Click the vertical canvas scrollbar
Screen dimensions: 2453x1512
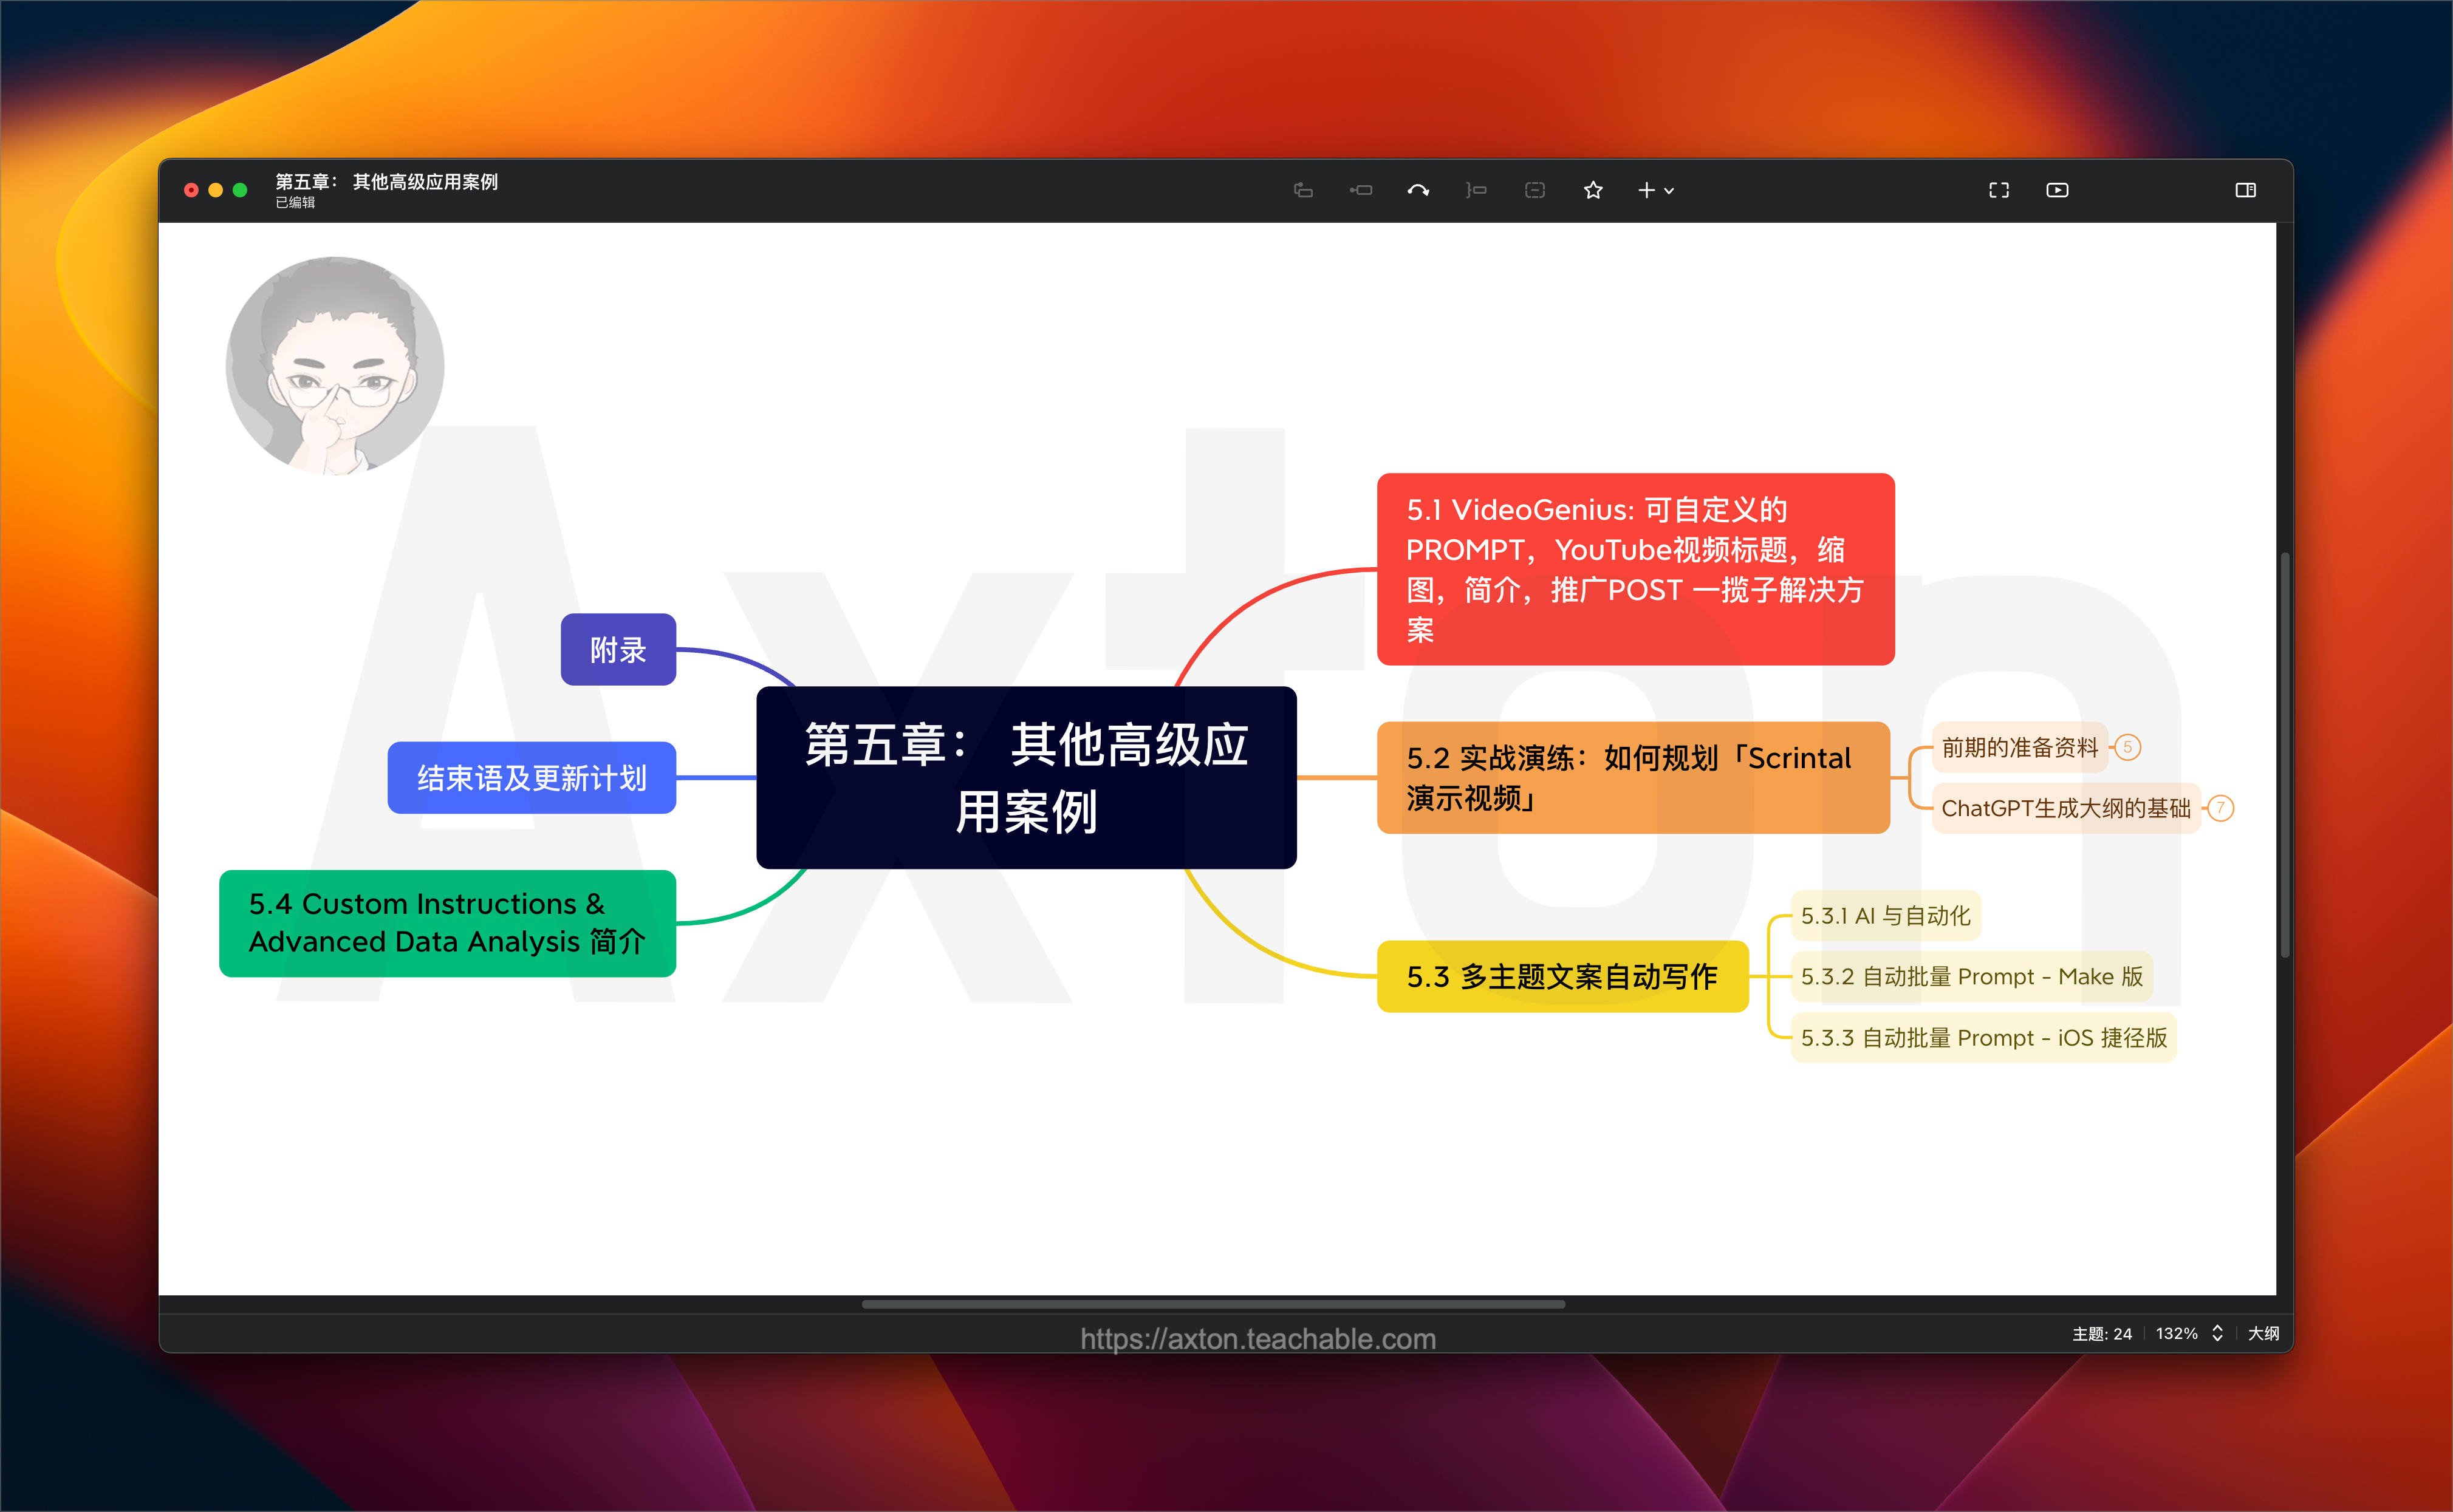[2285, 755]
